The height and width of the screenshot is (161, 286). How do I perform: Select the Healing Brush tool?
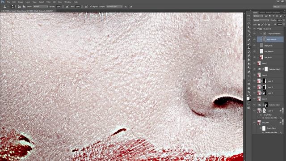pyautogui.click(x=249, y=40)
